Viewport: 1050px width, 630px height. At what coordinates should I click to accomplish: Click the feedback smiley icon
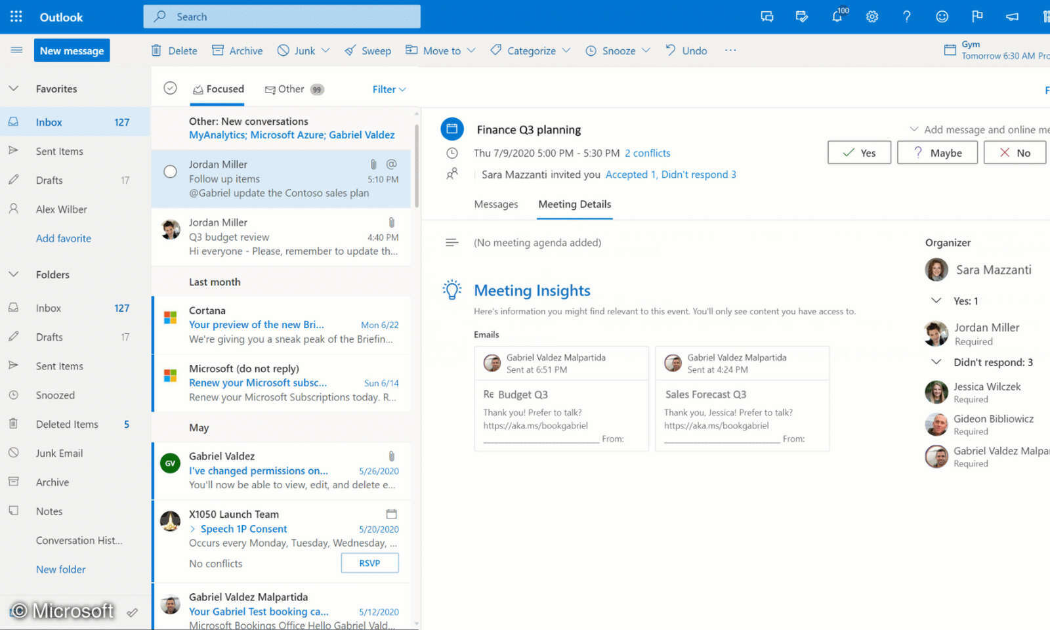tap(942, 16)
